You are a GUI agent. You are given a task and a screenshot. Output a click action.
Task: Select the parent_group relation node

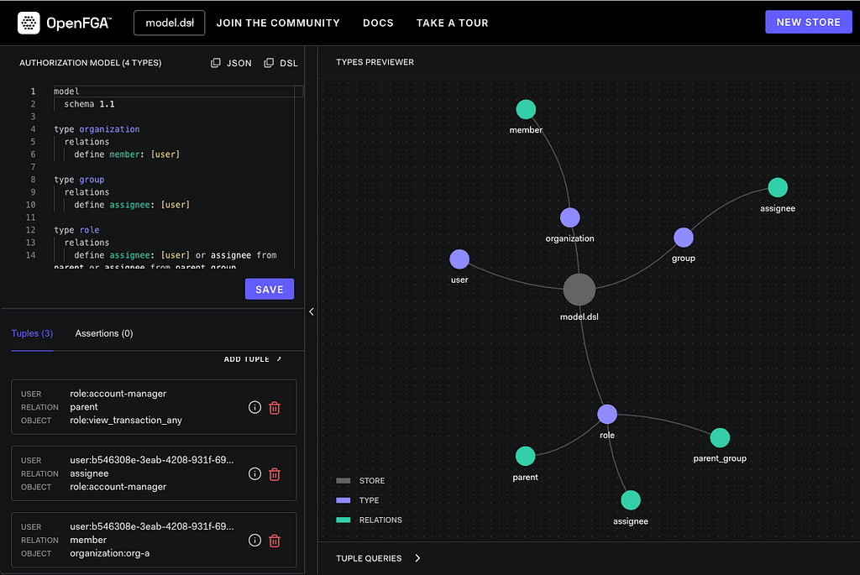pyautogui.click(x=720, y=437)
